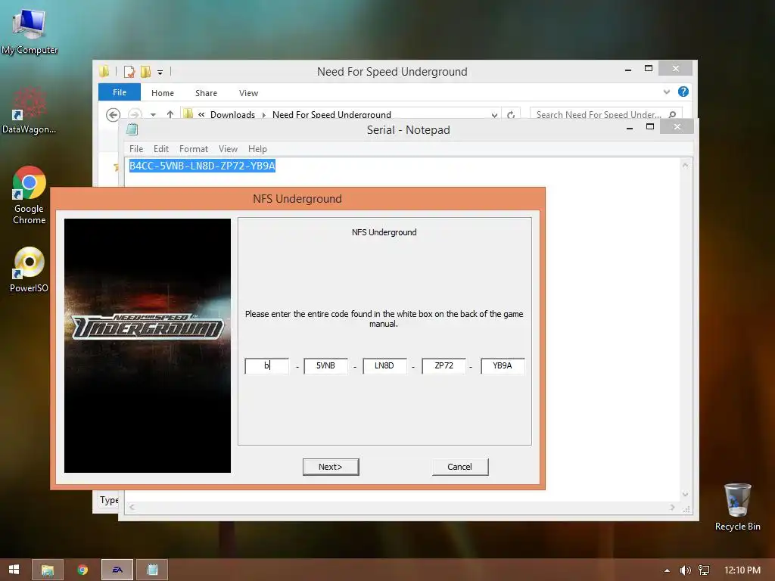Click the Notepad horizontal scrollbar left arrow
The image size is (775, 581).
pos(132,508)
